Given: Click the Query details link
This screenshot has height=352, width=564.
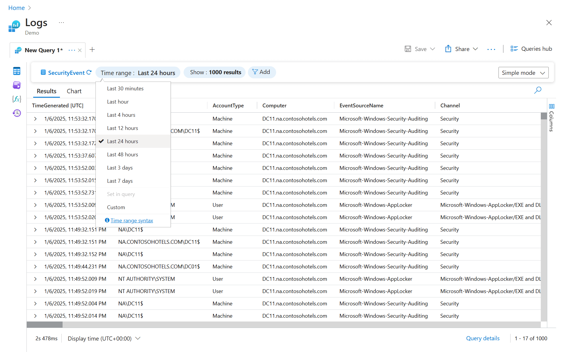Looking at the screenshot, I should (x=483, y=338).
